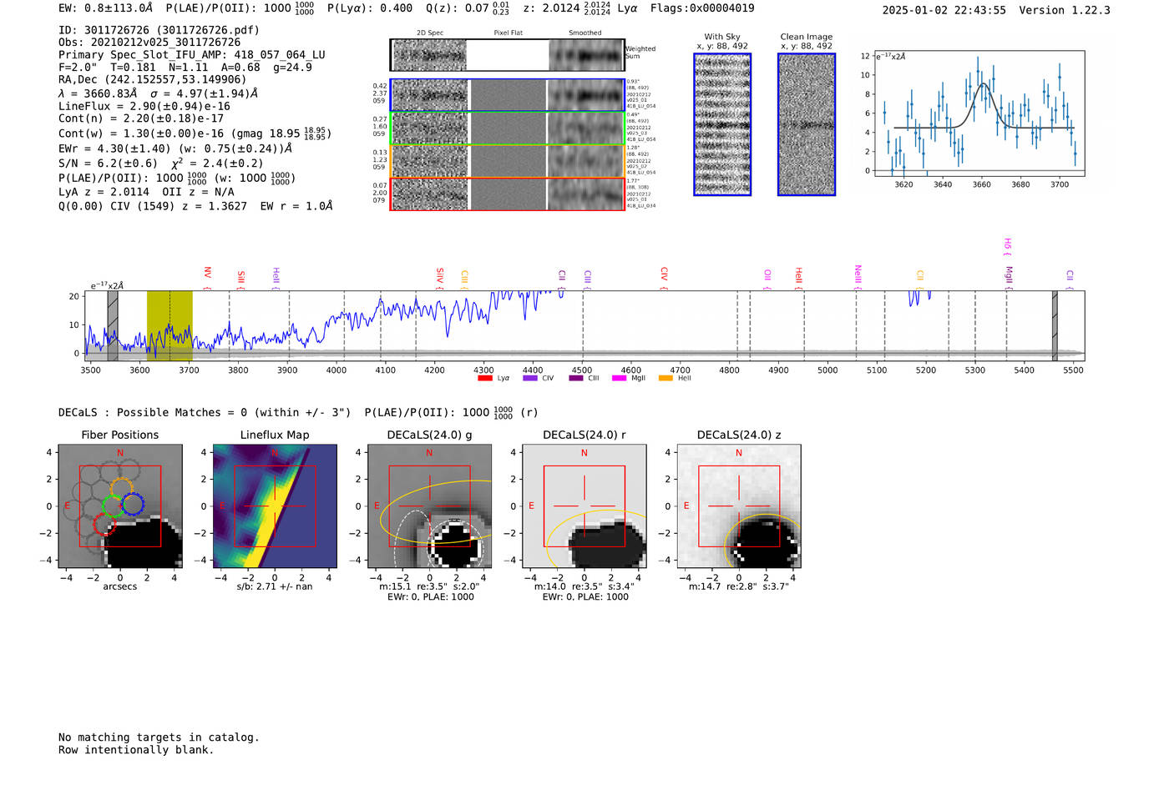Click the Lineflux Map panel
The height and width of the screenshot is (795, 1169).
point(275,506)
